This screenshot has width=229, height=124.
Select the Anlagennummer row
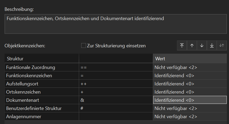click(x=115, y=116)
